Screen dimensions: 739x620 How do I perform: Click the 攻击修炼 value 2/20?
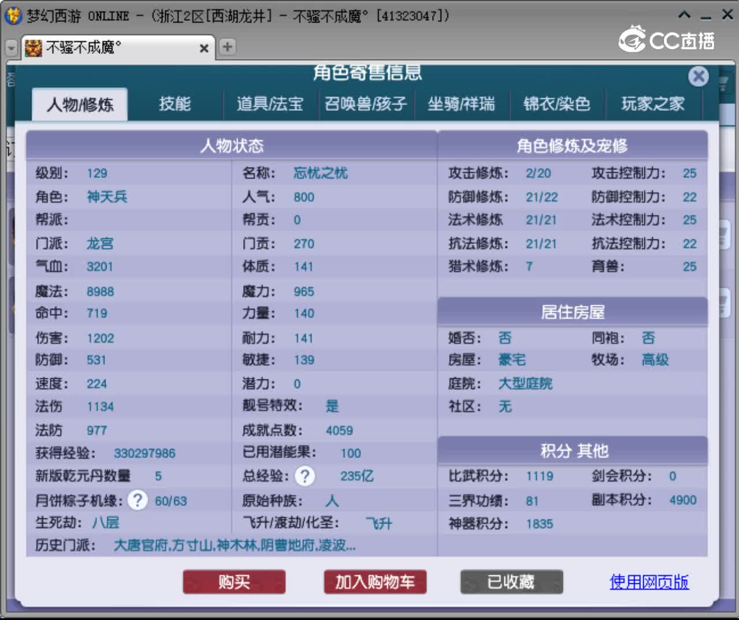(538, 173)
